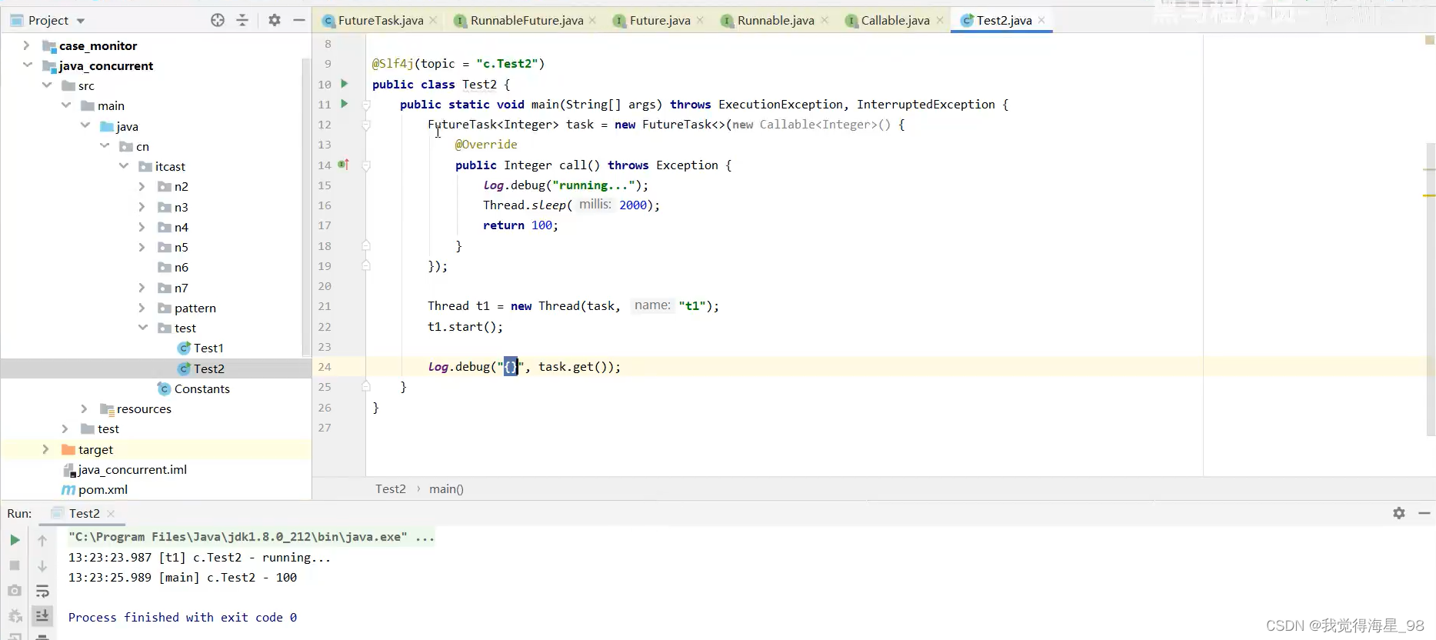Hide the Run tool window
This screenshot has width=1436, height=640.
[x=1424, y=513]
